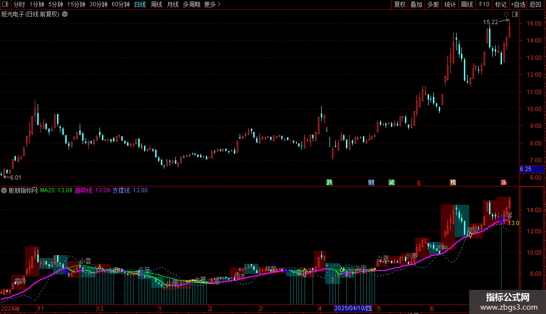Toggle the side panel icon near price axis
The image size is (546, 314).
coord(515,14)
